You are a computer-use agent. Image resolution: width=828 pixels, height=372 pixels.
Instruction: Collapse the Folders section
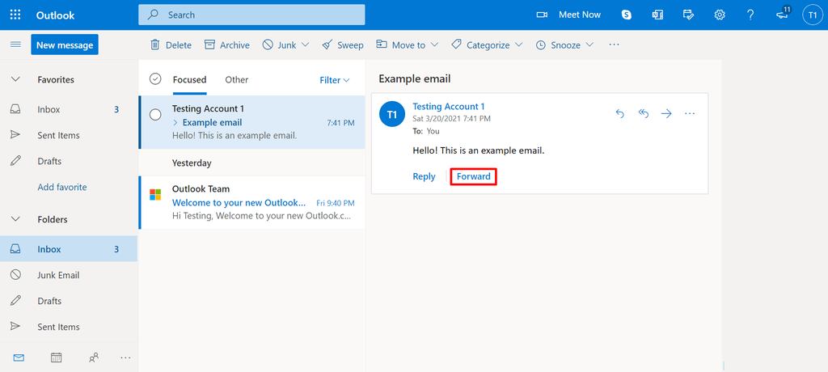pyautogui.click(x=16, y=219)
